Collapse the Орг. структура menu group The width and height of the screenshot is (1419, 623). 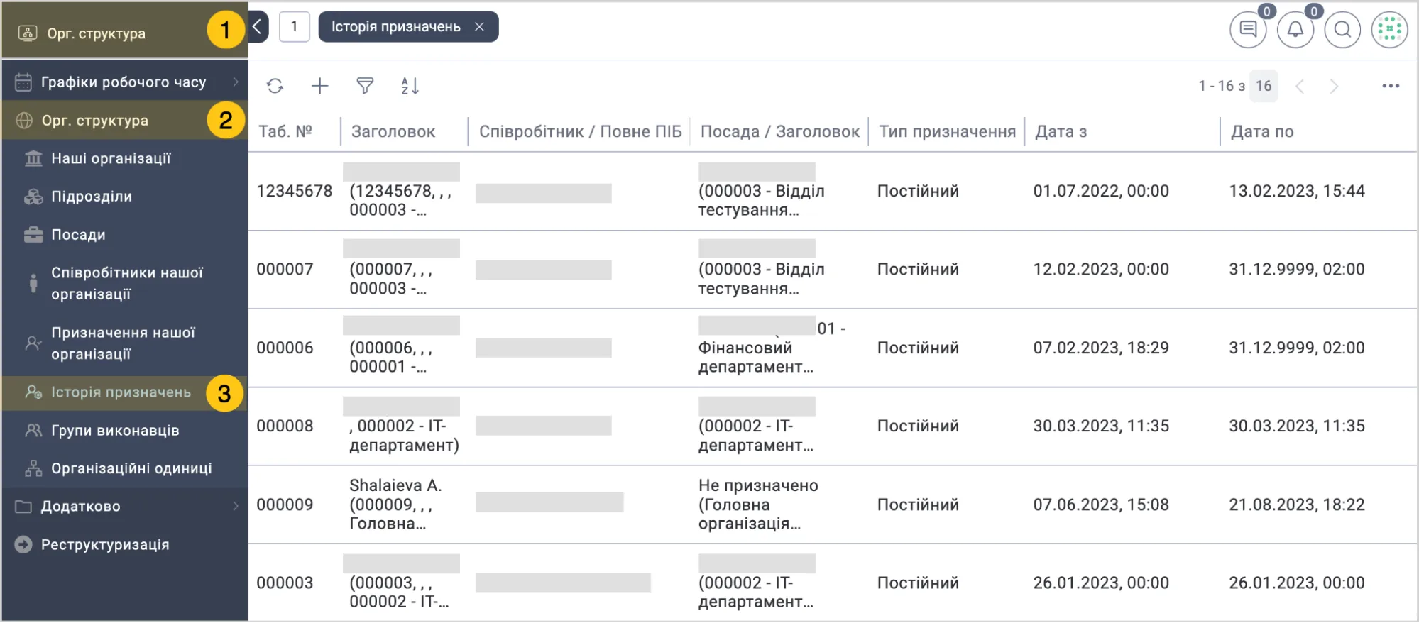pos(124,121)
